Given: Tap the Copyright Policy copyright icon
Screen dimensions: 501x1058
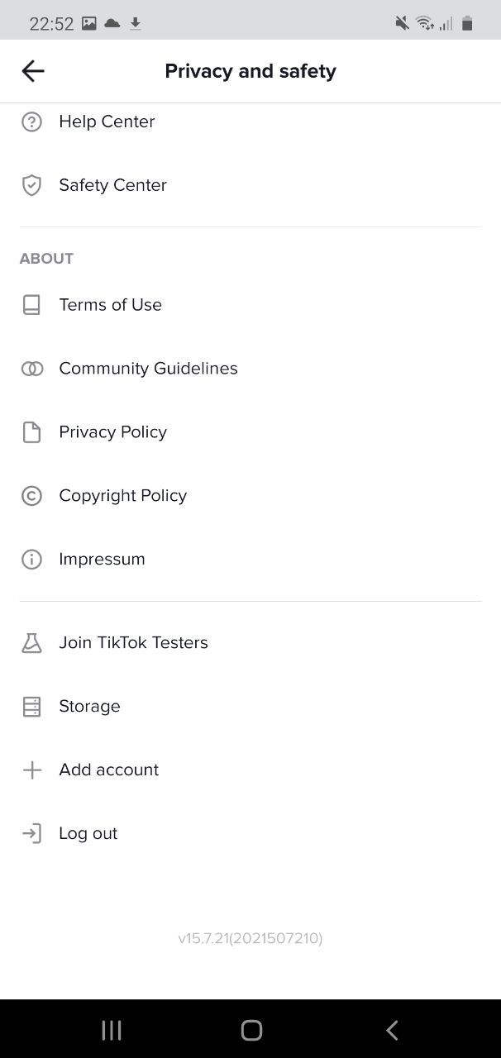Looking at the screenshot, I should click(x=31, y=496).
